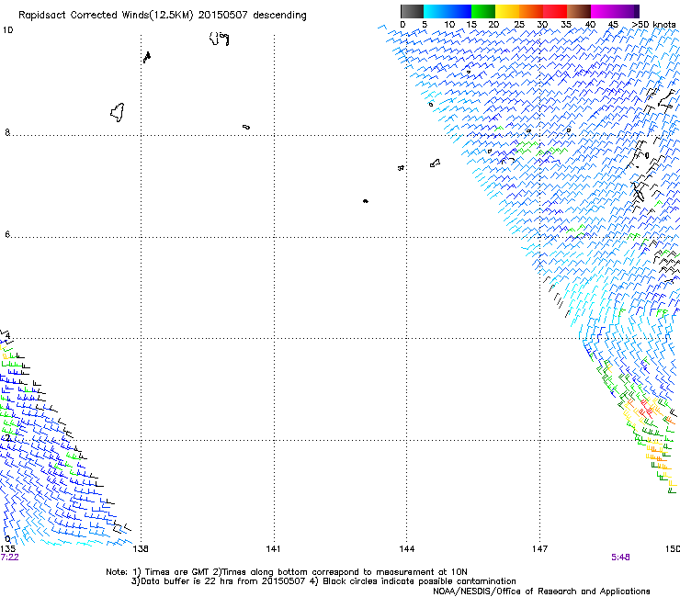This screenshot has height=597, width=680.
Task: Choose the magenta 40-45 knots legend swatch
Action: [603, 11]
